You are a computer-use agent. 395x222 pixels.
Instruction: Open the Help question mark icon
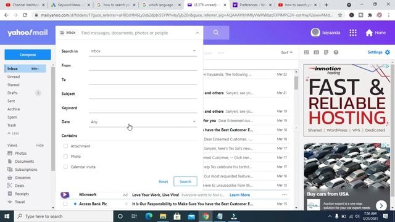(x=336, y=52)
